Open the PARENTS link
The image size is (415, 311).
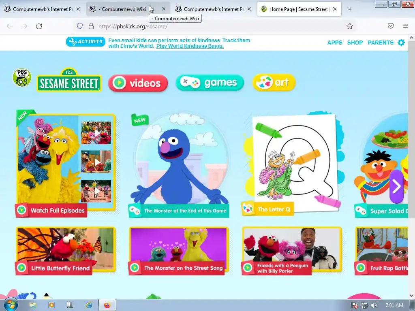pyautogui.click(x=381, y=43)
